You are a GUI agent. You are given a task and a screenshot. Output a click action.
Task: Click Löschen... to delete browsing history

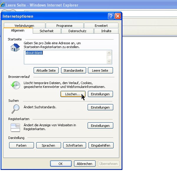73,94
